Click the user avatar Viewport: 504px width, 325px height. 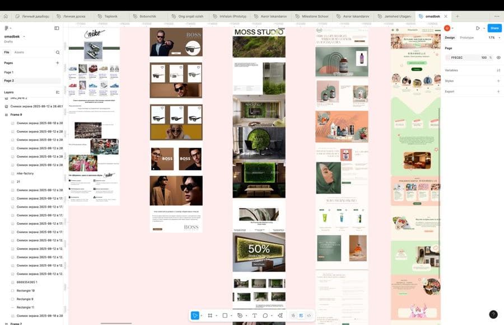point(447,29)
